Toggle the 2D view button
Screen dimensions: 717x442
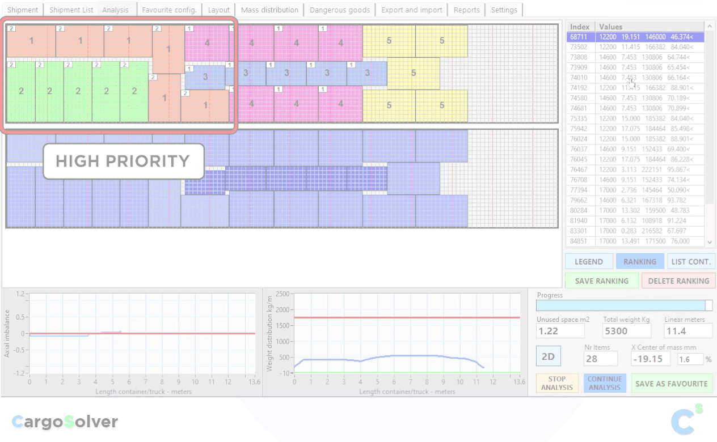tap(548, 356)
